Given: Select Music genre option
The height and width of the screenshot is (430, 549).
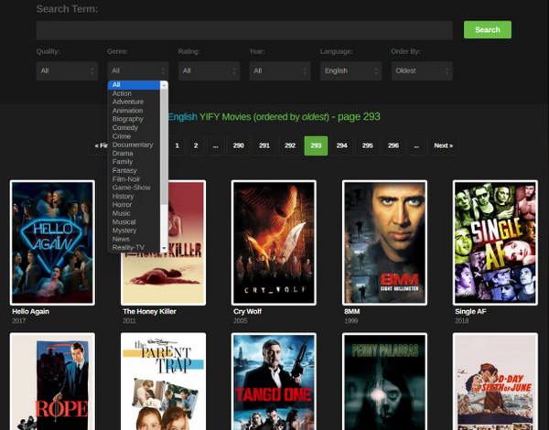Looking at the screenshot, I should (x=135, y=213).
